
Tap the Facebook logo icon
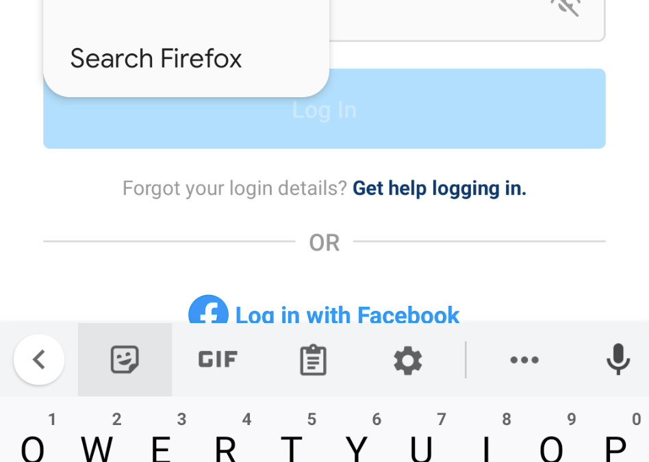pos(208,312)
